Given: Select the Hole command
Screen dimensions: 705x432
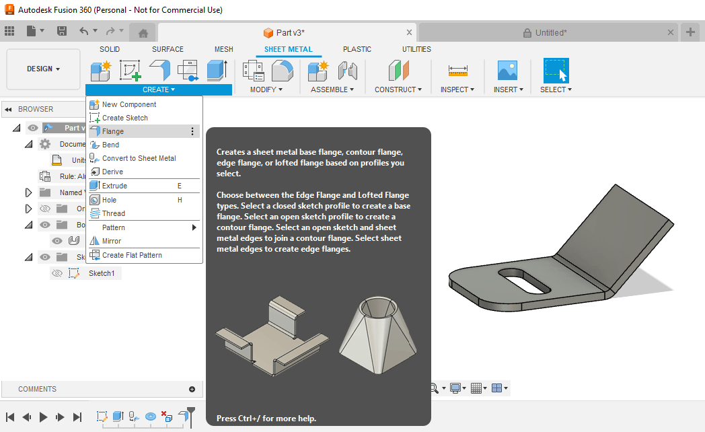Looking at the screenshot, I should 108,199.
